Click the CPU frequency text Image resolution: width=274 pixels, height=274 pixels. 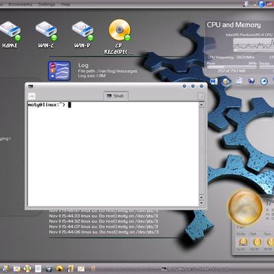click(x=231, y=58)
